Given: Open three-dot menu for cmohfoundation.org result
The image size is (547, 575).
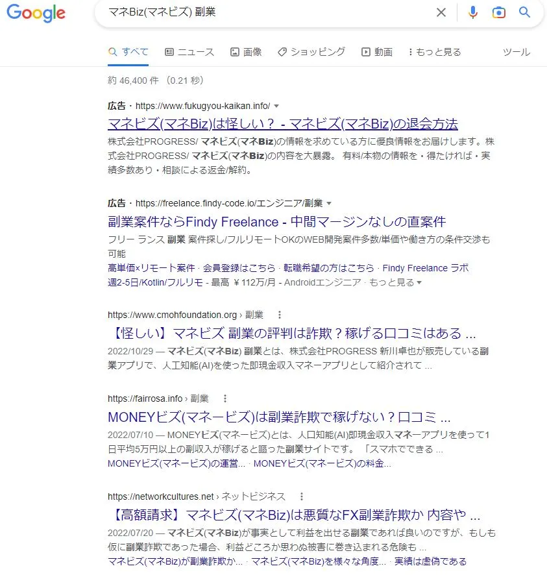Looking at the screenshot, I should (x=280, y=315).
